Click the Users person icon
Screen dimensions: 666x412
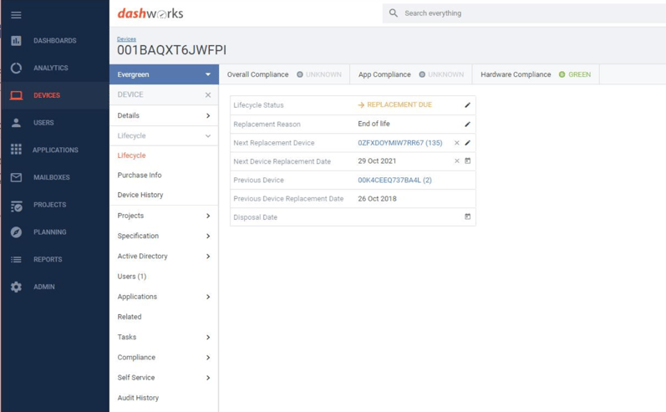click(16, 123)
